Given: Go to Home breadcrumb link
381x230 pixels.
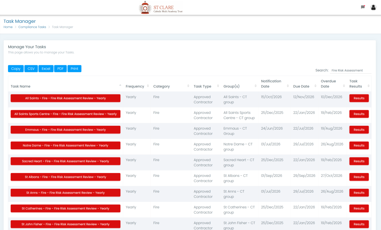Looking at the screenshot, I should point(8,27).
